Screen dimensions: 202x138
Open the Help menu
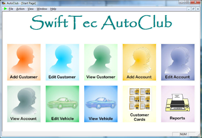tap(53, 9)
